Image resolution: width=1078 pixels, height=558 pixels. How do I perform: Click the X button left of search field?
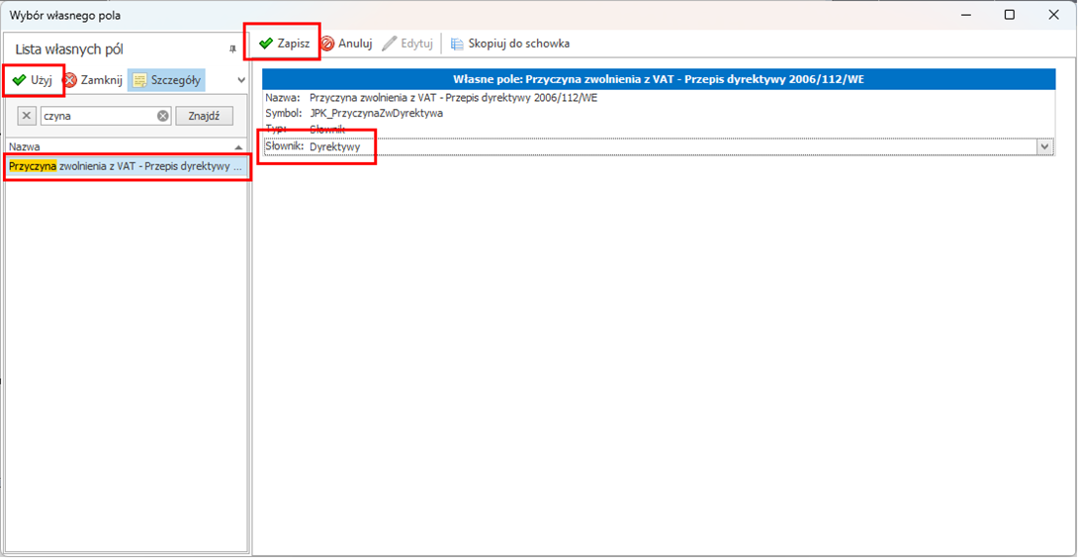28,116
